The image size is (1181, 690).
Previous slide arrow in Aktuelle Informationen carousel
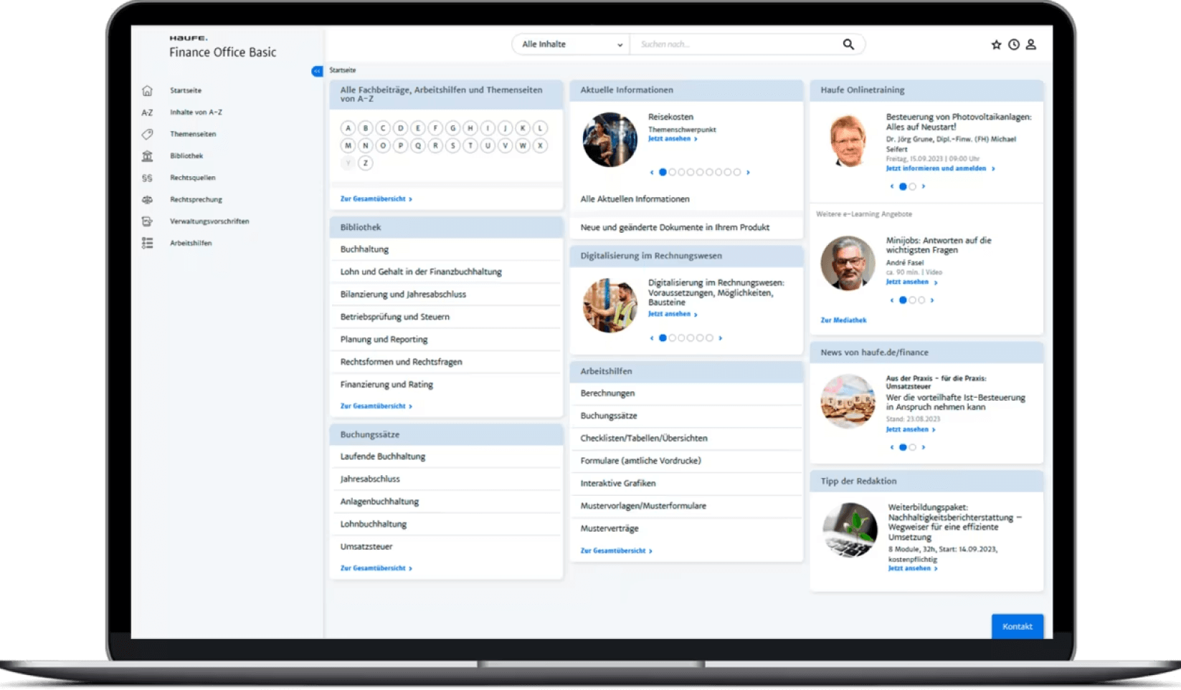652,172
